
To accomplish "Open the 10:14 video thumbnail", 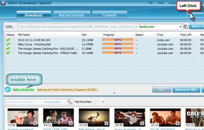I will 165,118.
